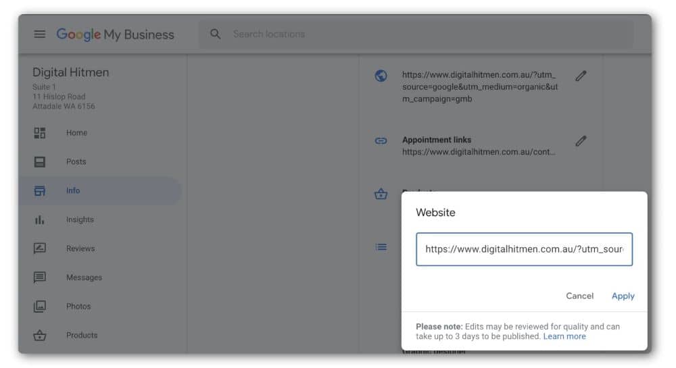Open the Insights section

[80, 219]
